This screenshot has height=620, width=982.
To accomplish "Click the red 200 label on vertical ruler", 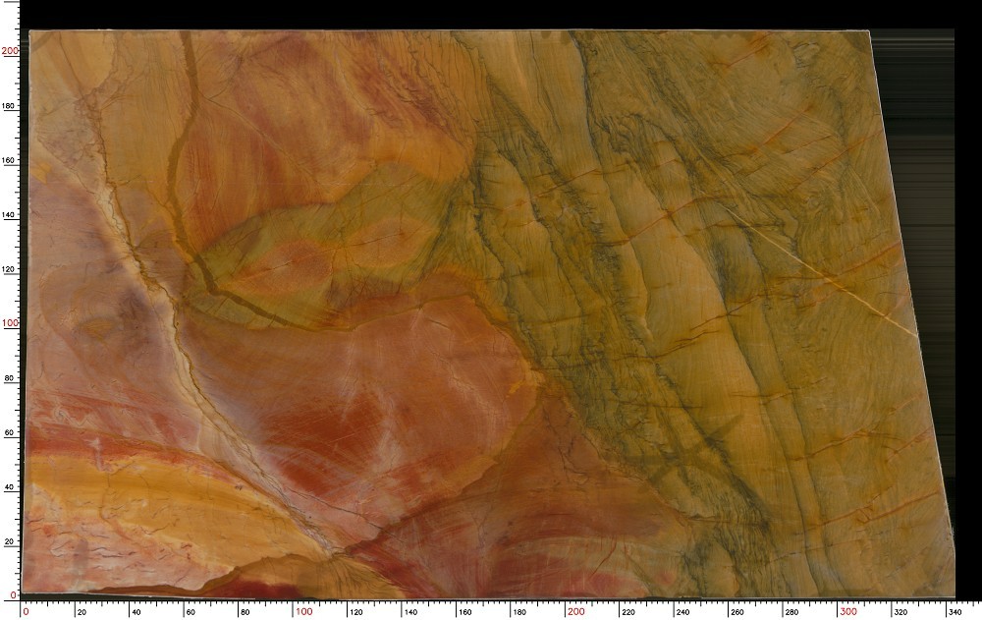I will coord(10,51).
